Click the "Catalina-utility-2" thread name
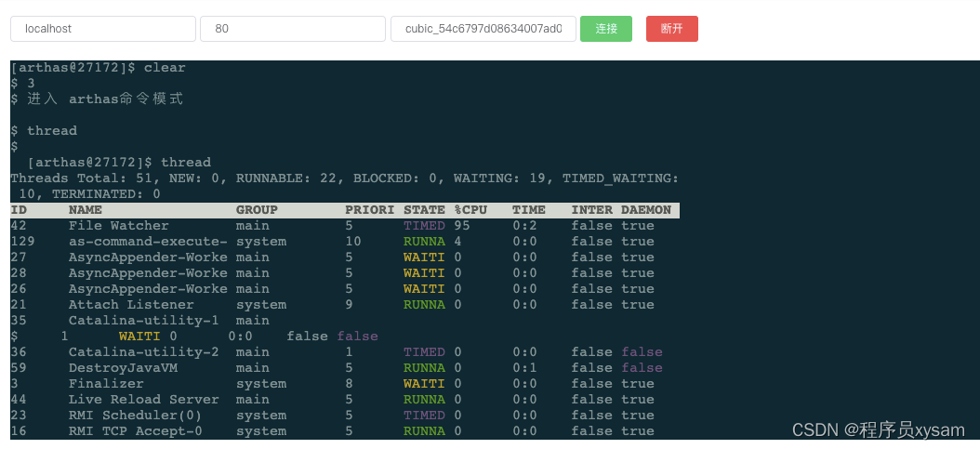980x449 pixels. (144, 352)
